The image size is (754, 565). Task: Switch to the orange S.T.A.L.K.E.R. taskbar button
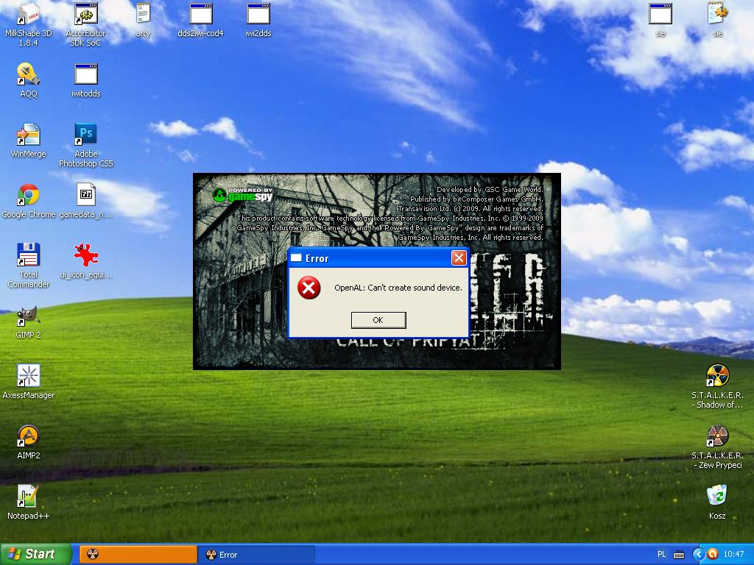pos(138,555)
